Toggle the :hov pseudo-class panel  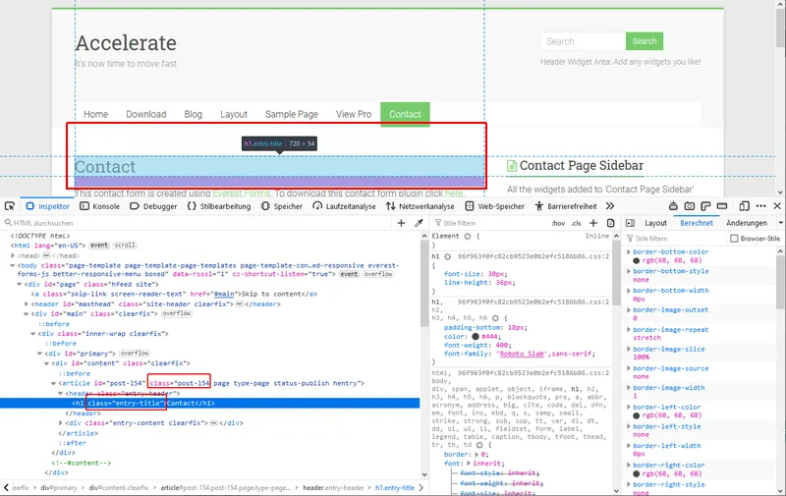tap(558, 224)
